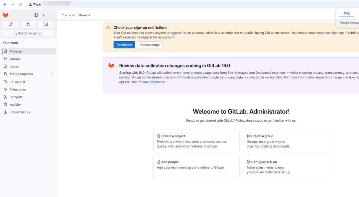Open Milestones from the sidebar
The width and height of the screenshot is (359, 197).
coord(29,89)
